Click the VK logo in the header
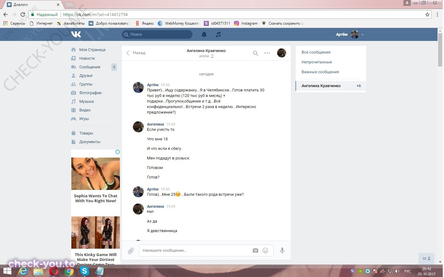The image size is (444, 277). [x=76, y=34]
